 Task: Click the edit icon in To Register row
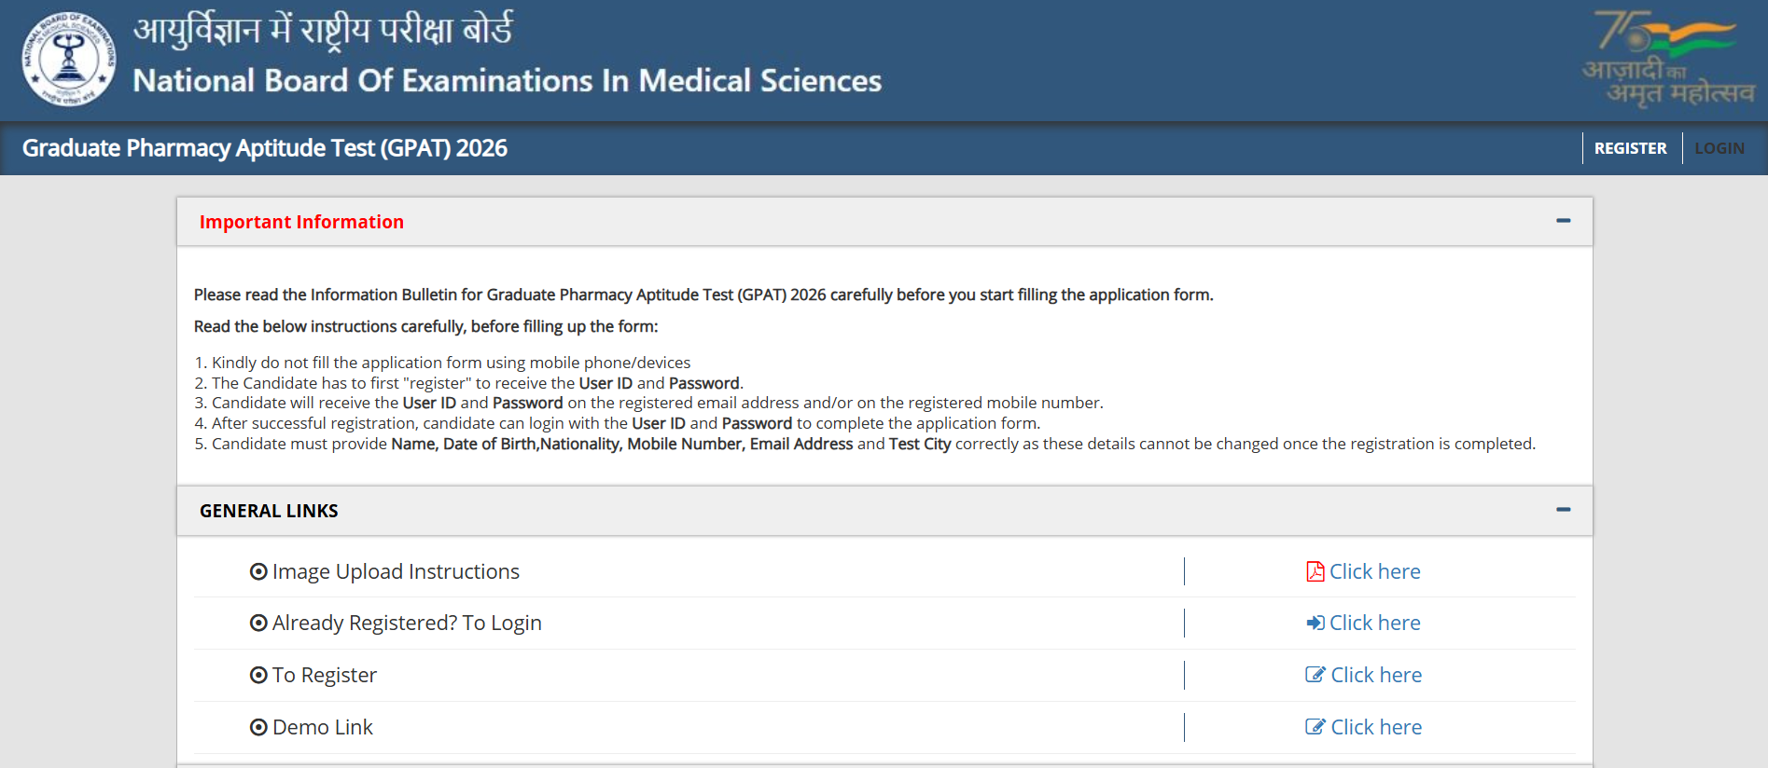point(1315,675)
